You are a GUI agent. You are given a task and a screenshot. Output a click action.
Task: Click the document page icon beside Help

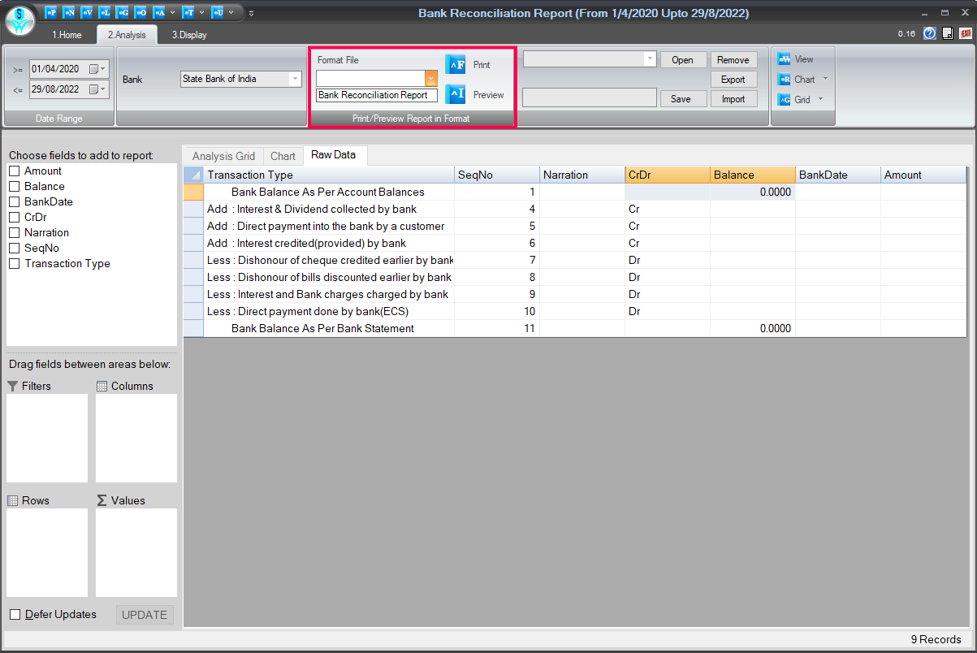948,34
